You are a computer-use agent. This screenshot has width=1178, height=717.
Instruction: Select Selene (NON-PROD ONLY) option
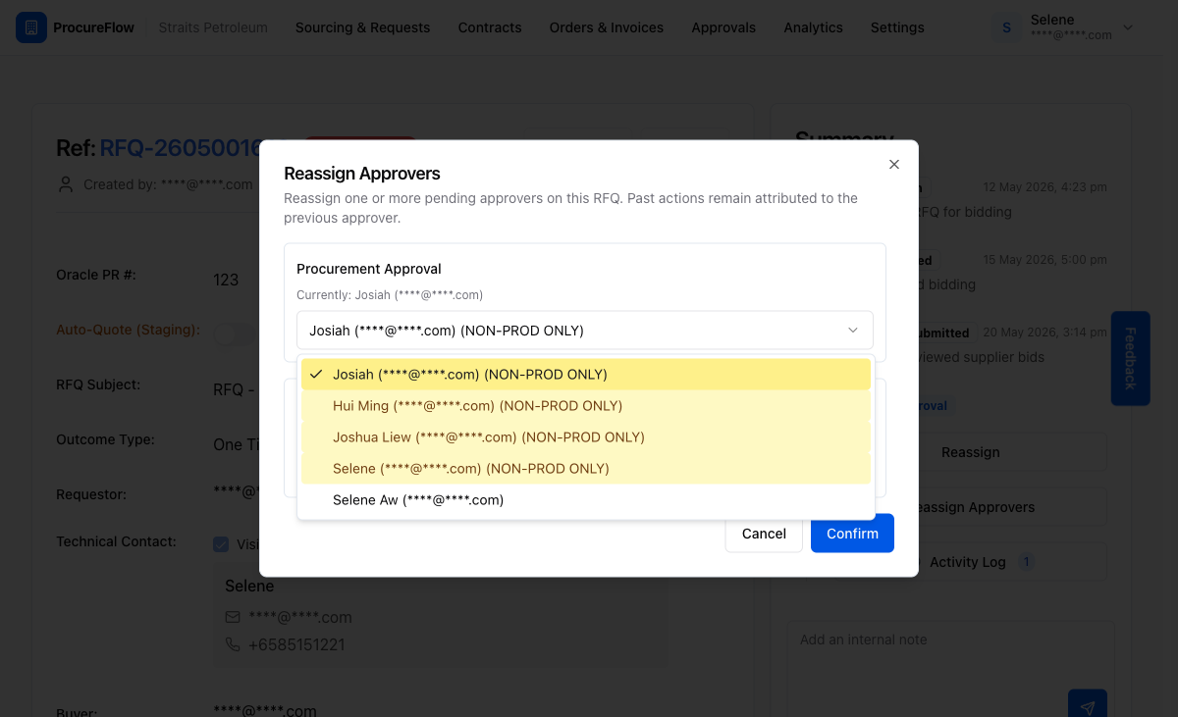[585, 469]
